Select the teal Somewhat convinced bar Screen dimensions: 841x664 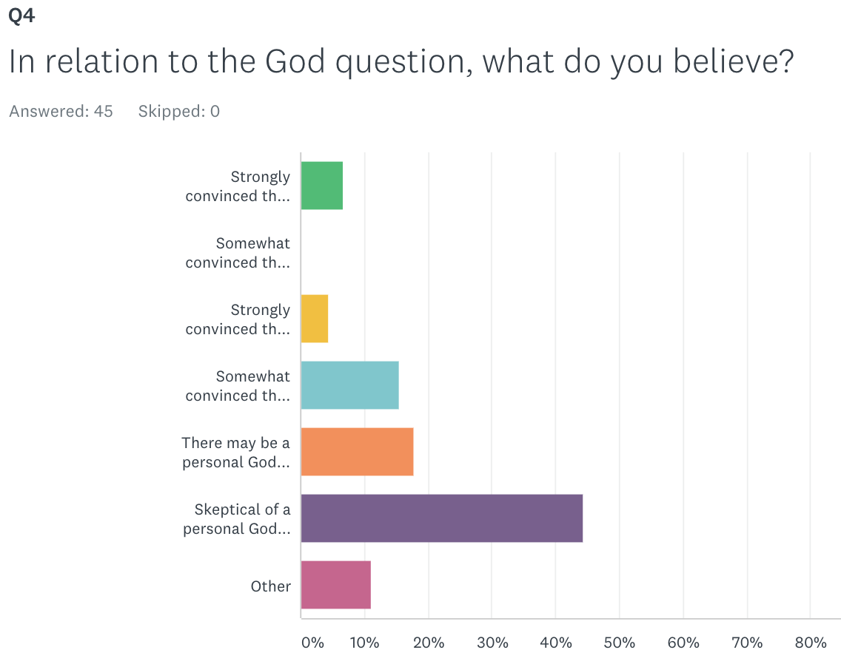349,385
